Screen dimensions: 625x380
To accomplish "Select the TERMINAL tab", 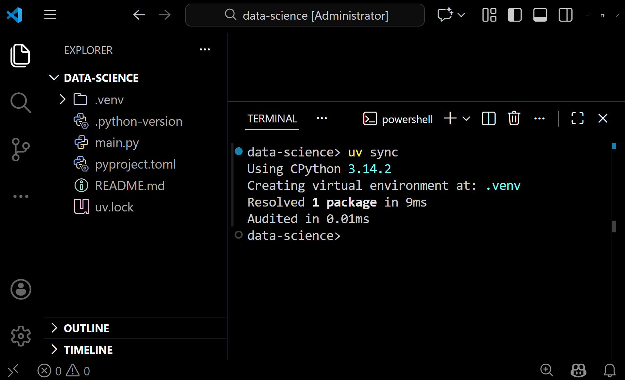I will (272, 118).
